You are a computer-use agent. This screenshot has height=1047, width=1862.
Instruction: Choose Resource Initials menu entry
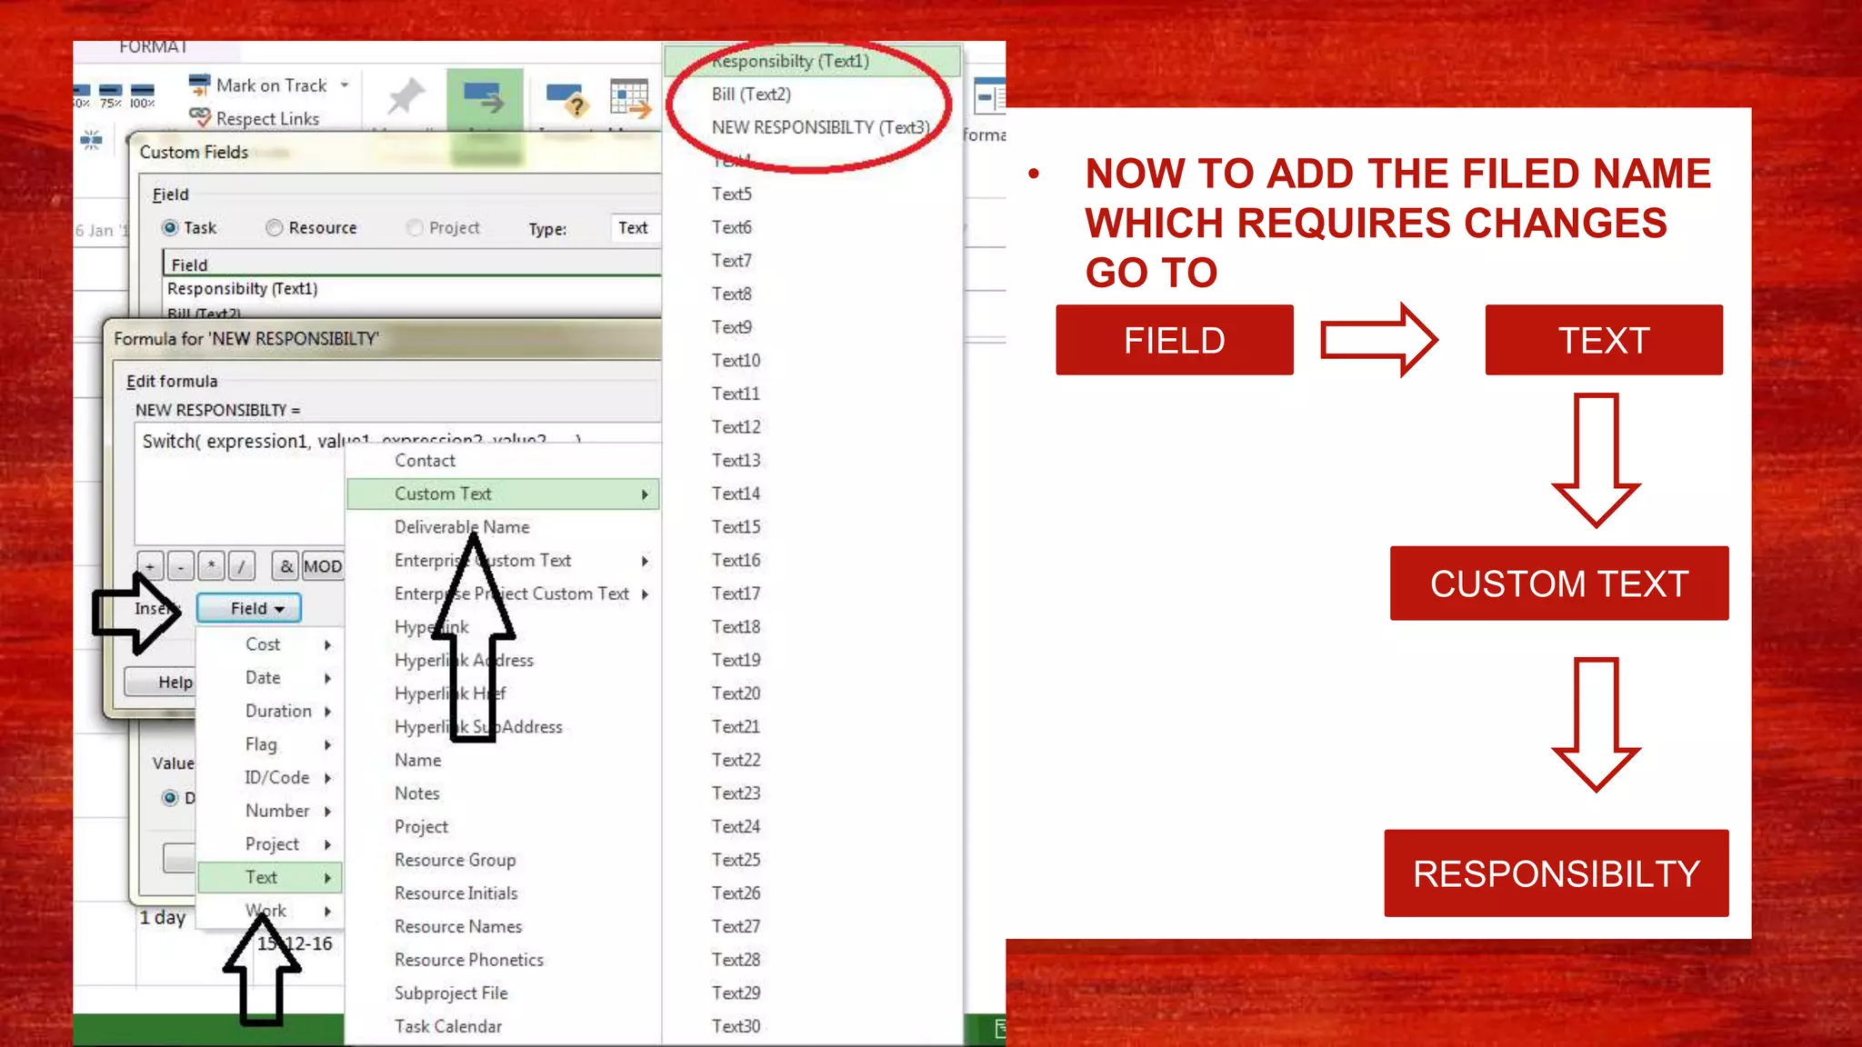503,893
